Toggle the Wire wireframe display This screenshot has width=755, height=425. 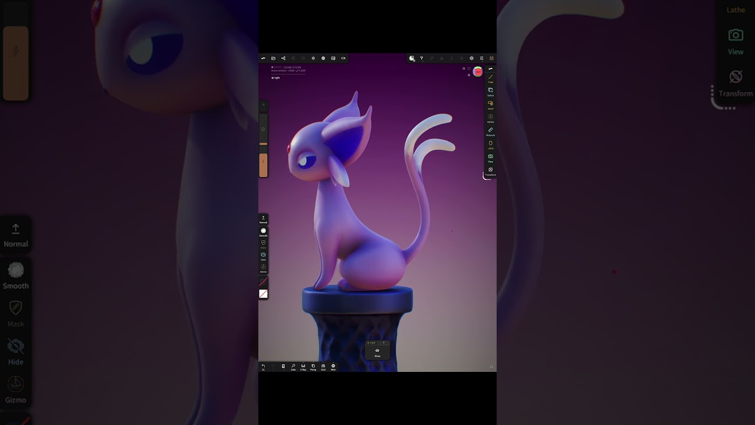point(333,367)
